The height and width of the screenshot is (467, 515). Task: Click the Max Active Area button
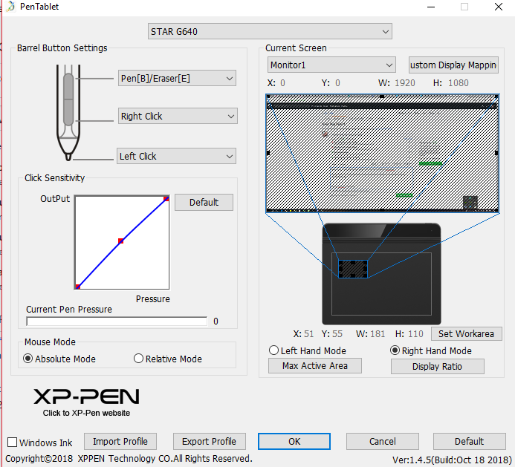(315, 366)
